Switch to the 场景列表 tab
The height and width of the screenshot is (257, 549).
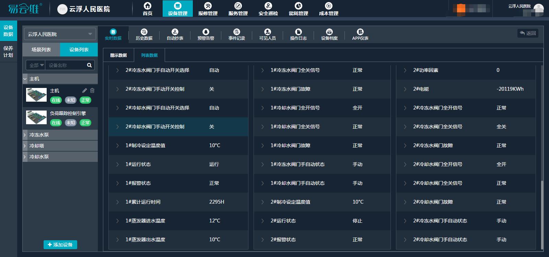tap(41, 50)
